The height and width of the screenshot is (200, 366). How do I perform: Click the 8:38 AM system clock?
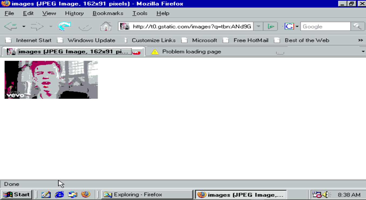pyautogui.click(x=349, y=195)
